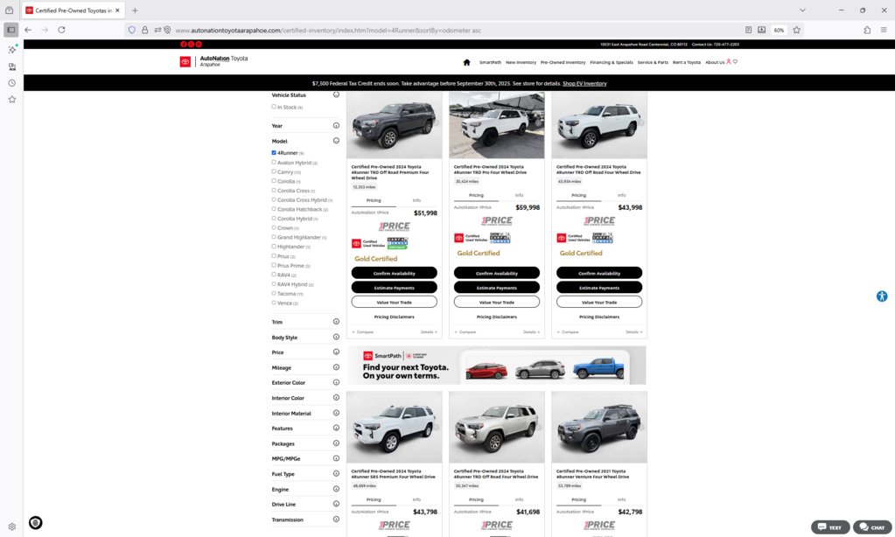Image resolution: width=895 pixels, height=537 pixels.
Task: Value Your Trade on the $43,998 4Runner
Action: [599, 302]
